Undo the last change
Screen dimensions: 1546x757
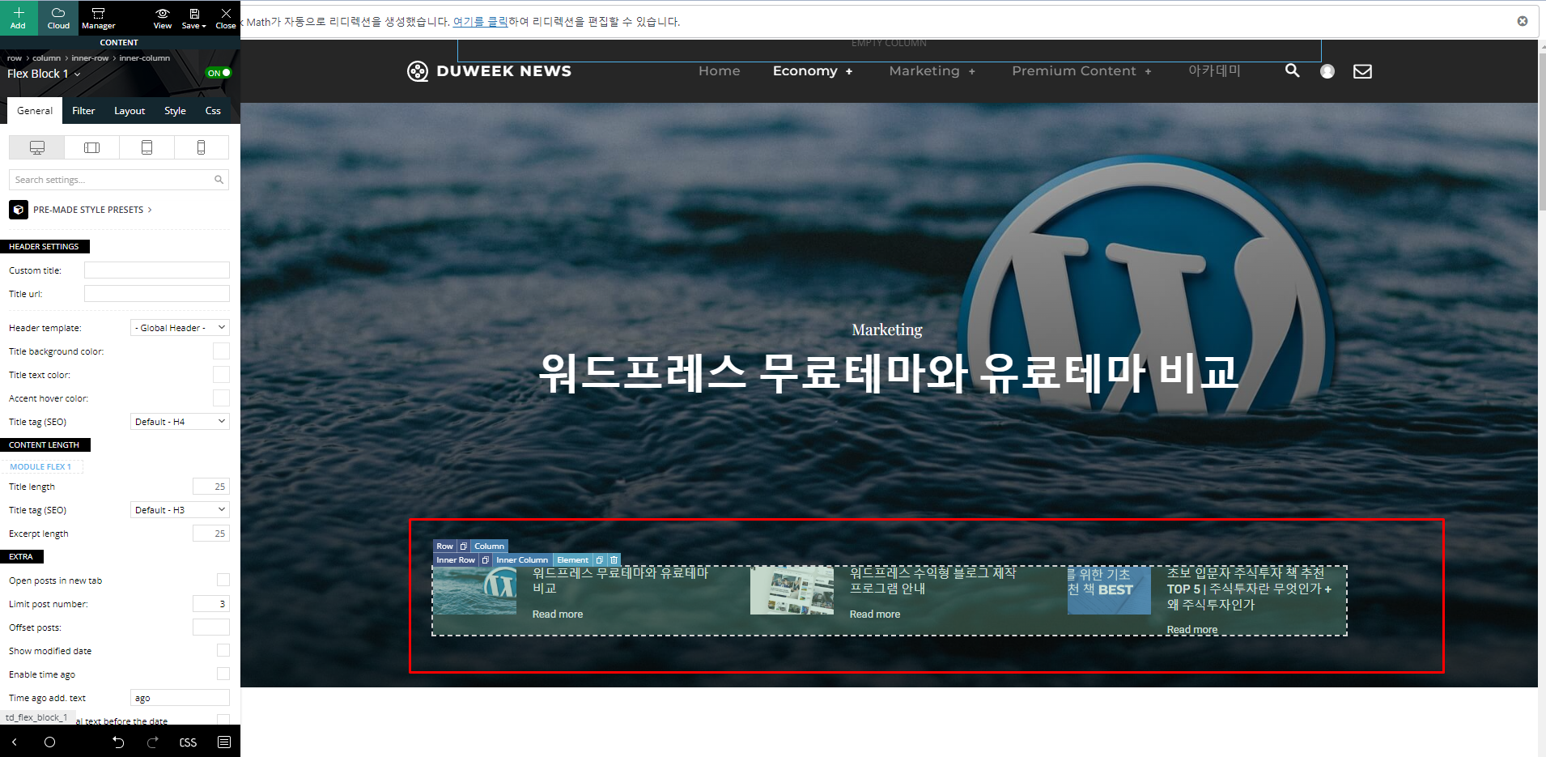(x=118, y=742)
